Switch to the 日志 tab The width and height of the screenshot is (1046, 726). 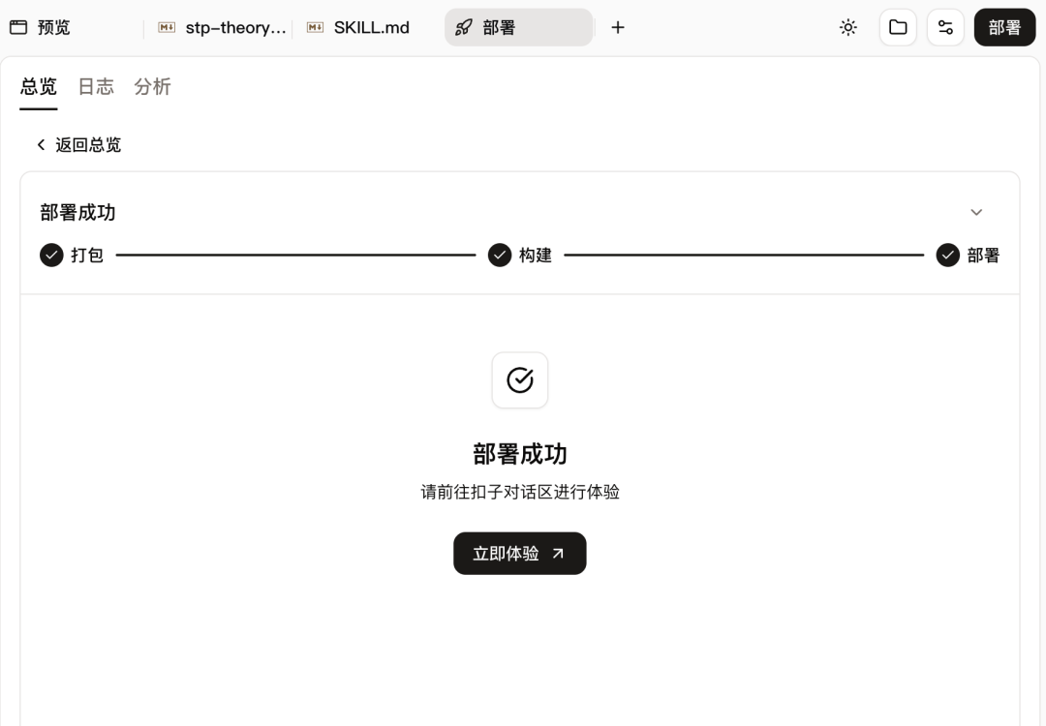point(96,87)
